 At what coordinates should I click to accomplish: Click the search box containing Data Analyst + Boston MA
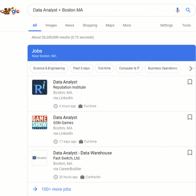pos(111,10)
